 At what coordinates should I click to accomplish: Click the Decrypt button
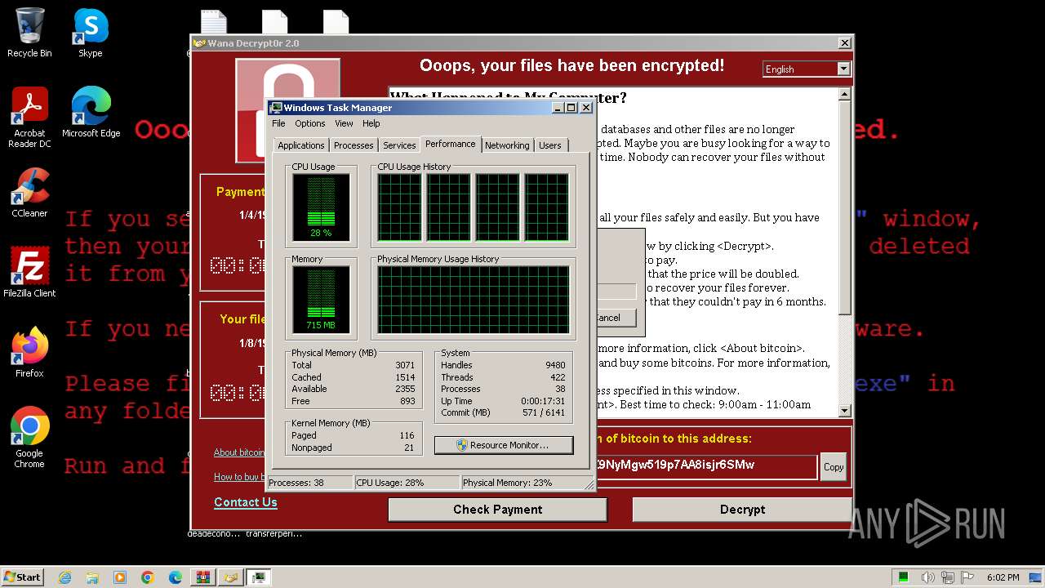click(x=742, y=510)
